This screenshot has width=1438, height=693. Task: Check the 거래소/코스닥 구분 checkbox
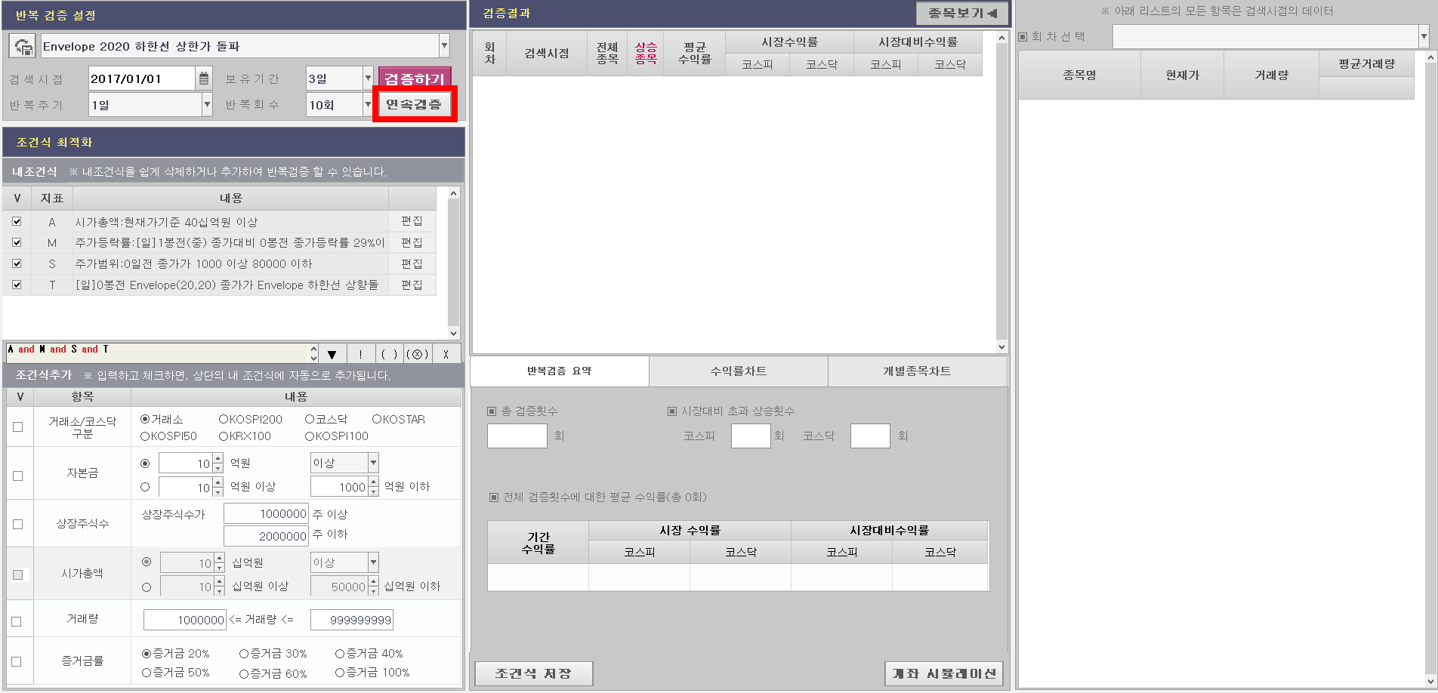pos(18,427)
